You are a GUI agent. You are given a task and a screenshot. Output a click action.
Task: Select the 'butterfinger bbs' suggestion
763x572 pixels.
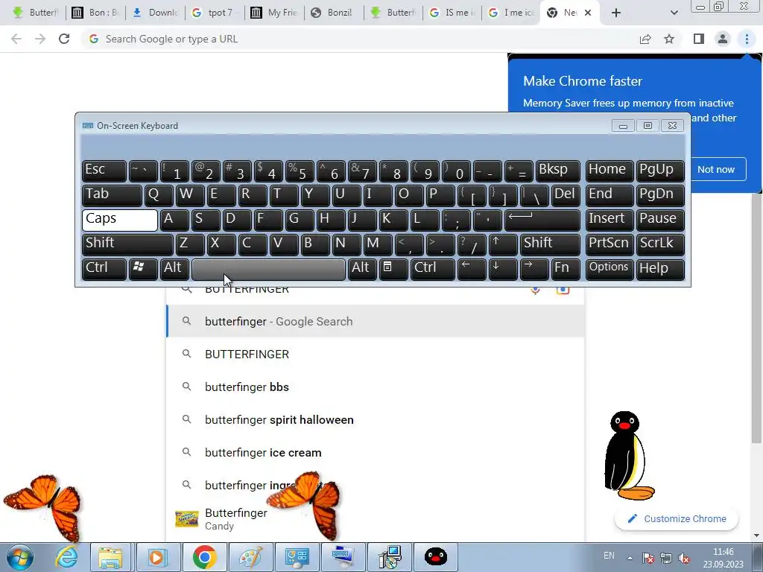376,387
